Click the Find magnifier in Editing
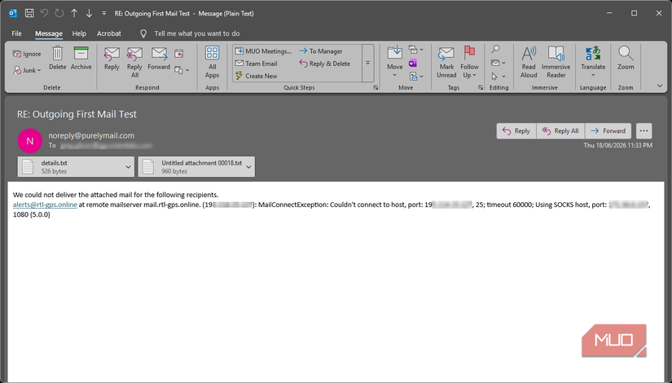This screenshot has height=383, width=672. click(x=495, y=50)
